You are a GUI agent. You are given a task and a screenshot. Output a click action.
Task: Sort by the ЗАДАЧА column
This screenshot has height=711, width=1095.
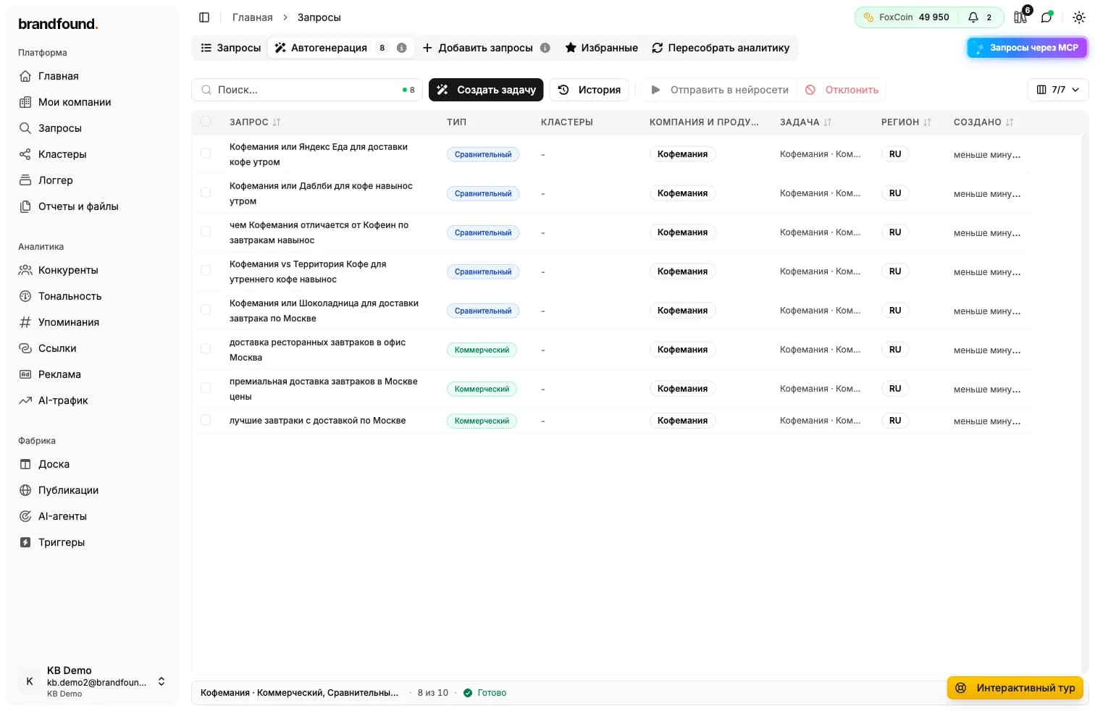pos(805,122)
